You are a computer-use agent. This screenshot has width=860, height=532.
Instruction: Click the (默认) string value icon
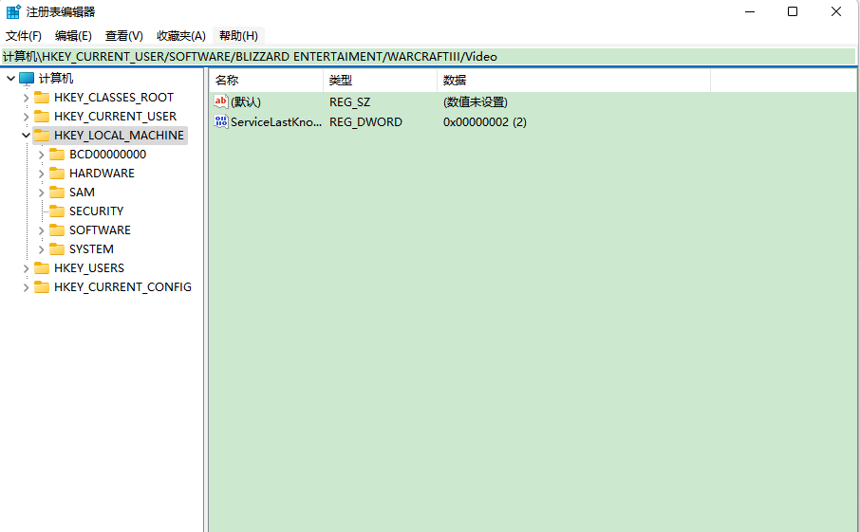[x=221, y=102]
